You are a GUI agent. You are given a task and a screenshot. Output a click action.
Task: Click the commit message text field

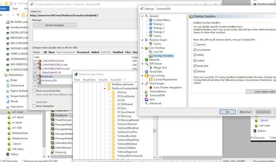[85, 35]
